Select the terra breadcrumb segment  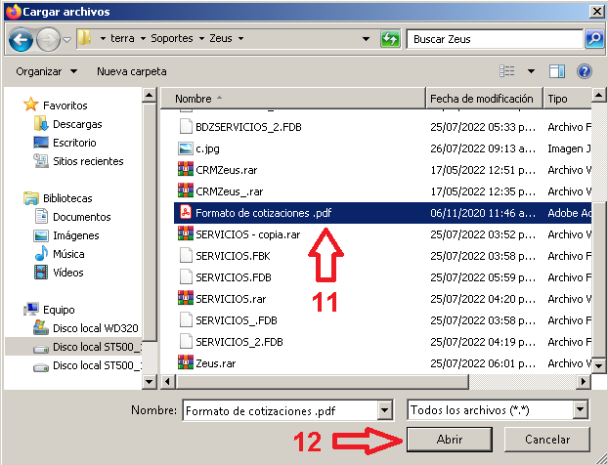pyautogui.click(x=122, y=38)
